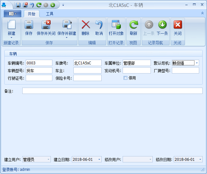Viewport: 207px width, 174px height.
Task: Open the 建立日期 date dropdown
Action: [98, 160]
